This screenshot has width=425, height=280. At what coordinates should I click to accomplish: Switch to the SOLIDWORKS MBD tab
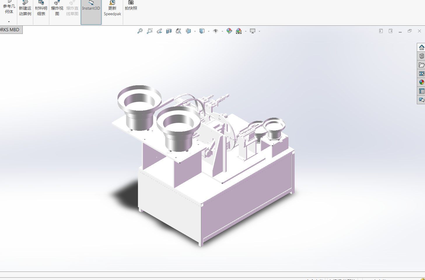click(11, 30)
